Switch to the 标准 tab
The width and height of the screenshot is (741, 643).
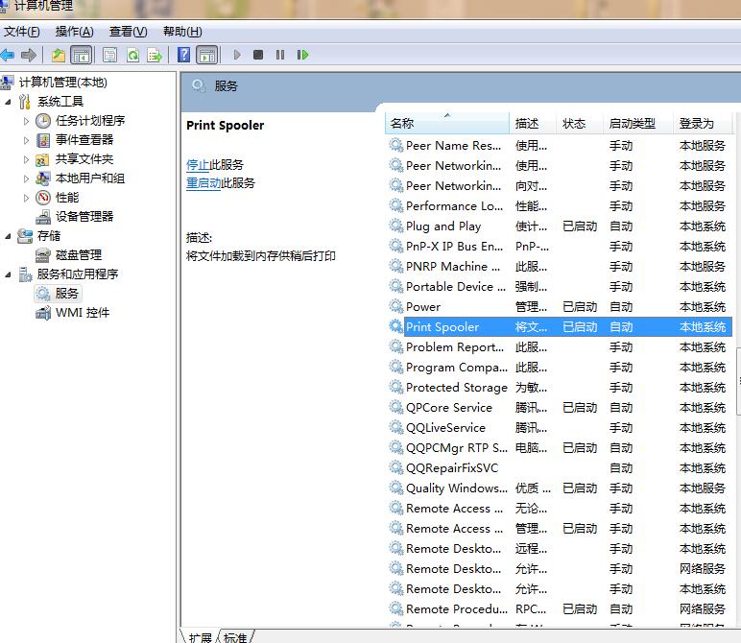pos(235,637)
